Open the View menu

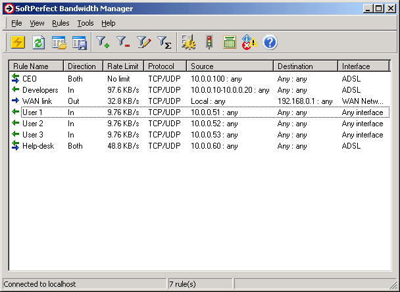click(37, 23)
